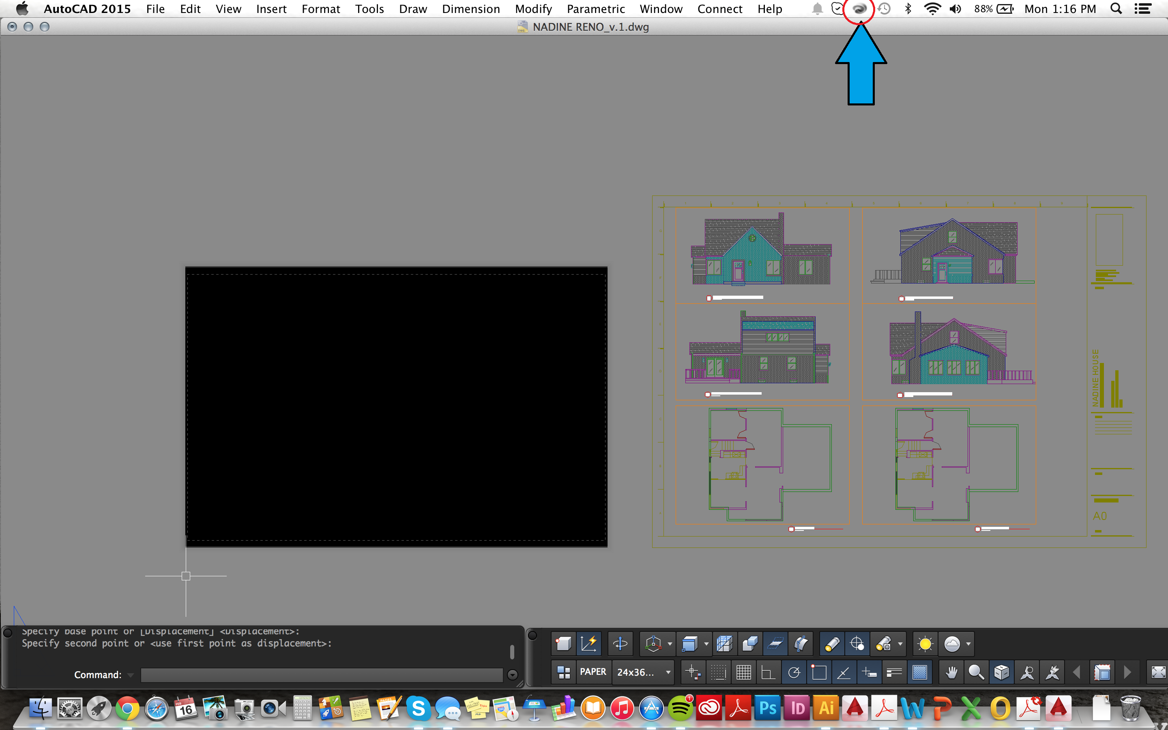
Task: Click the floor plan layout thumbnail
Action: tap(764, 468)
